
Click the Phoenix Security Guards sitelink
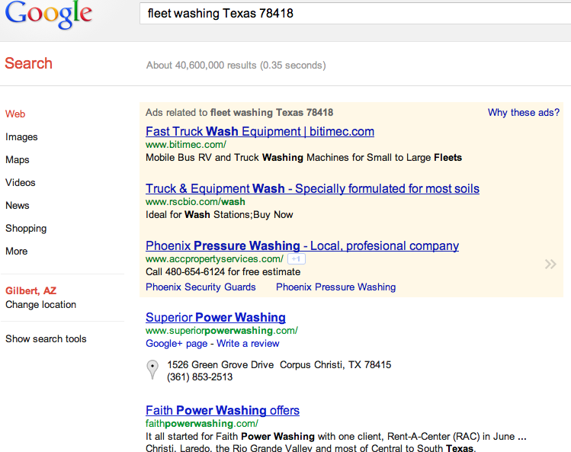[200, 287]
